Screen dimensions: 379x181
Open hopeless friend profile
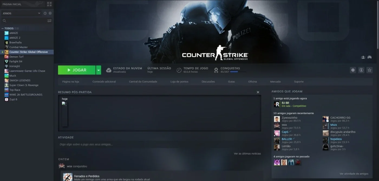(x=336, y=139)
